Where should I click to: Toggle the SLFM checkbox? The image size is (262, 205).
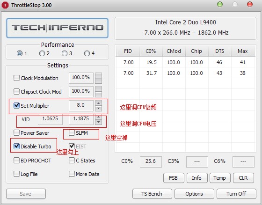click(72, 133)
